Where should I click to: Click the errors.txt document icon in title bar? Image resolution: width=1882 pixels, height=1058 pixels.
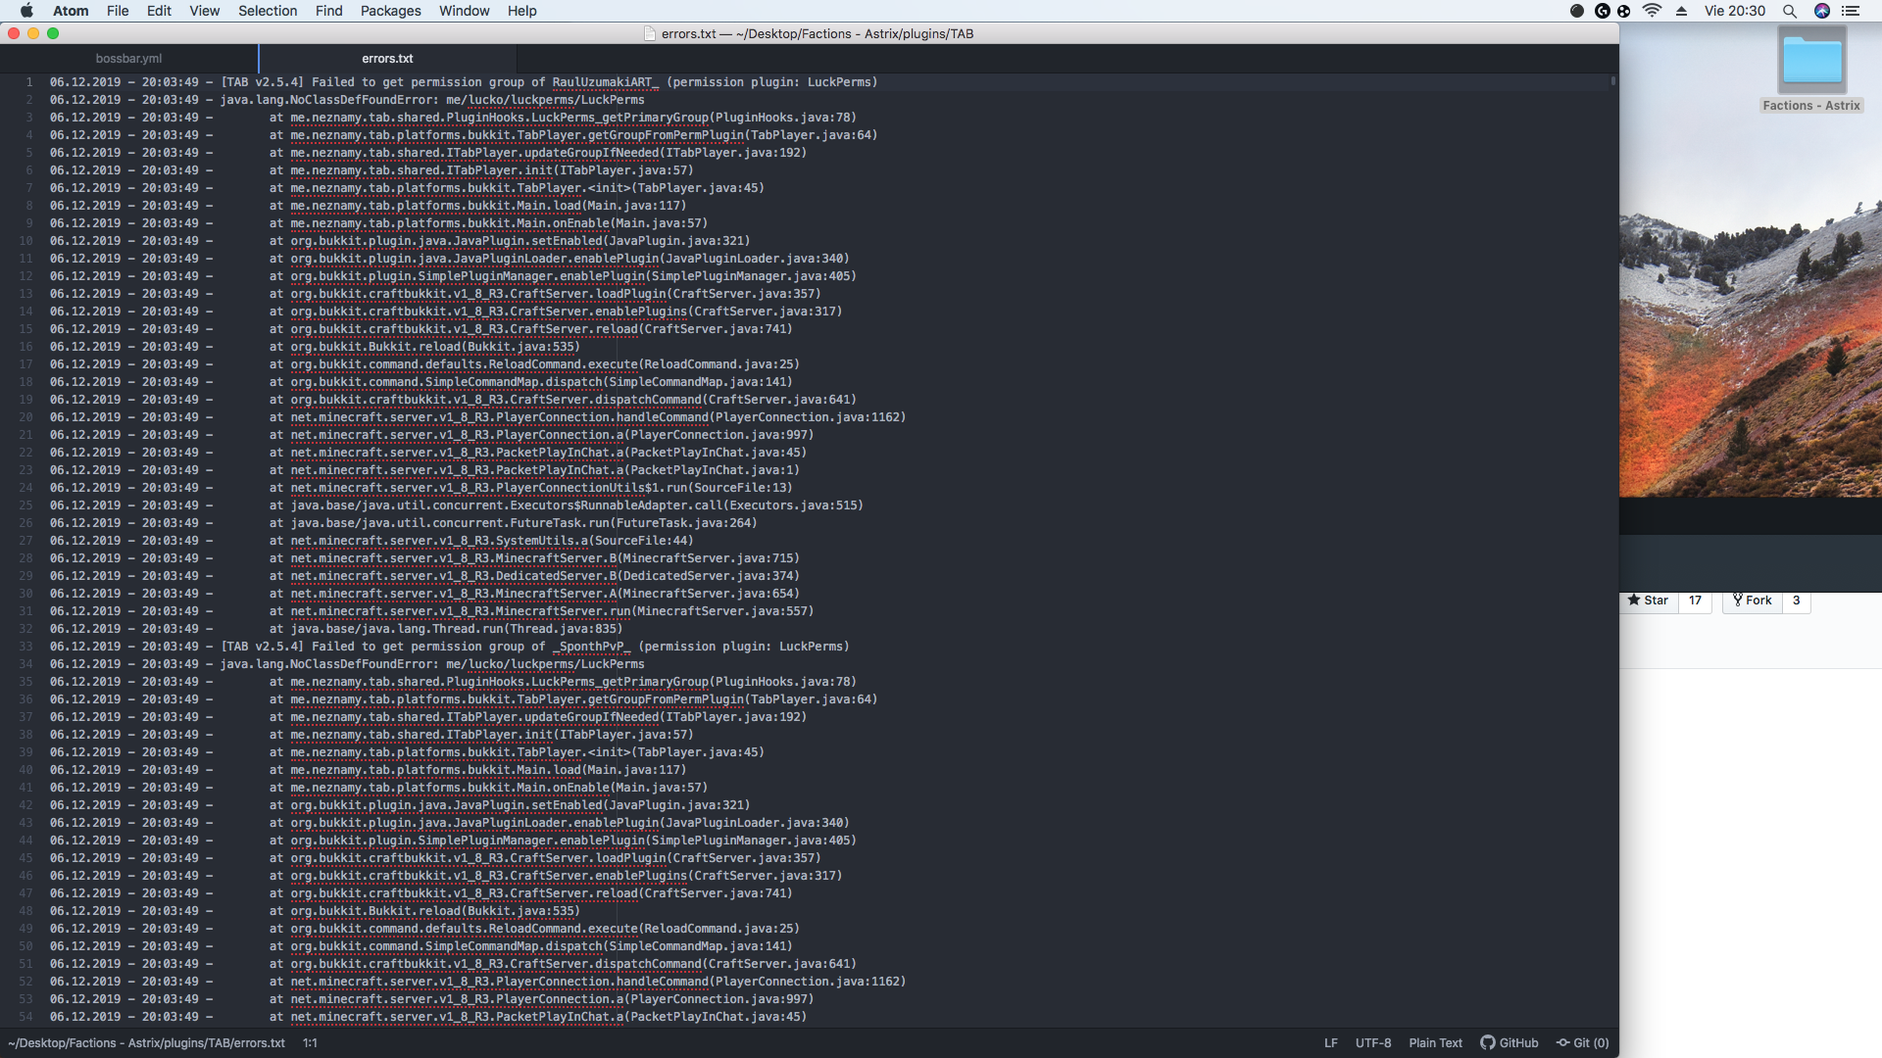pos(649,33)
